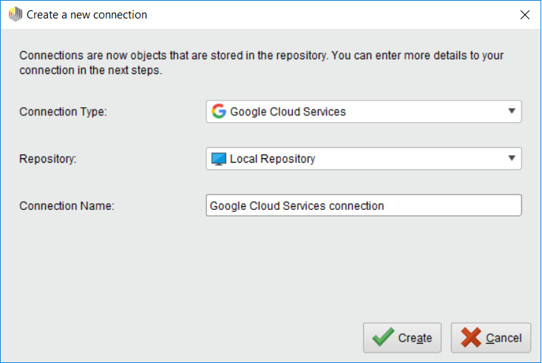Image resolution: width=542 pixels, height=363 pixels.
Task: Click the "Connection Name:" label
Action: [67, 206]
